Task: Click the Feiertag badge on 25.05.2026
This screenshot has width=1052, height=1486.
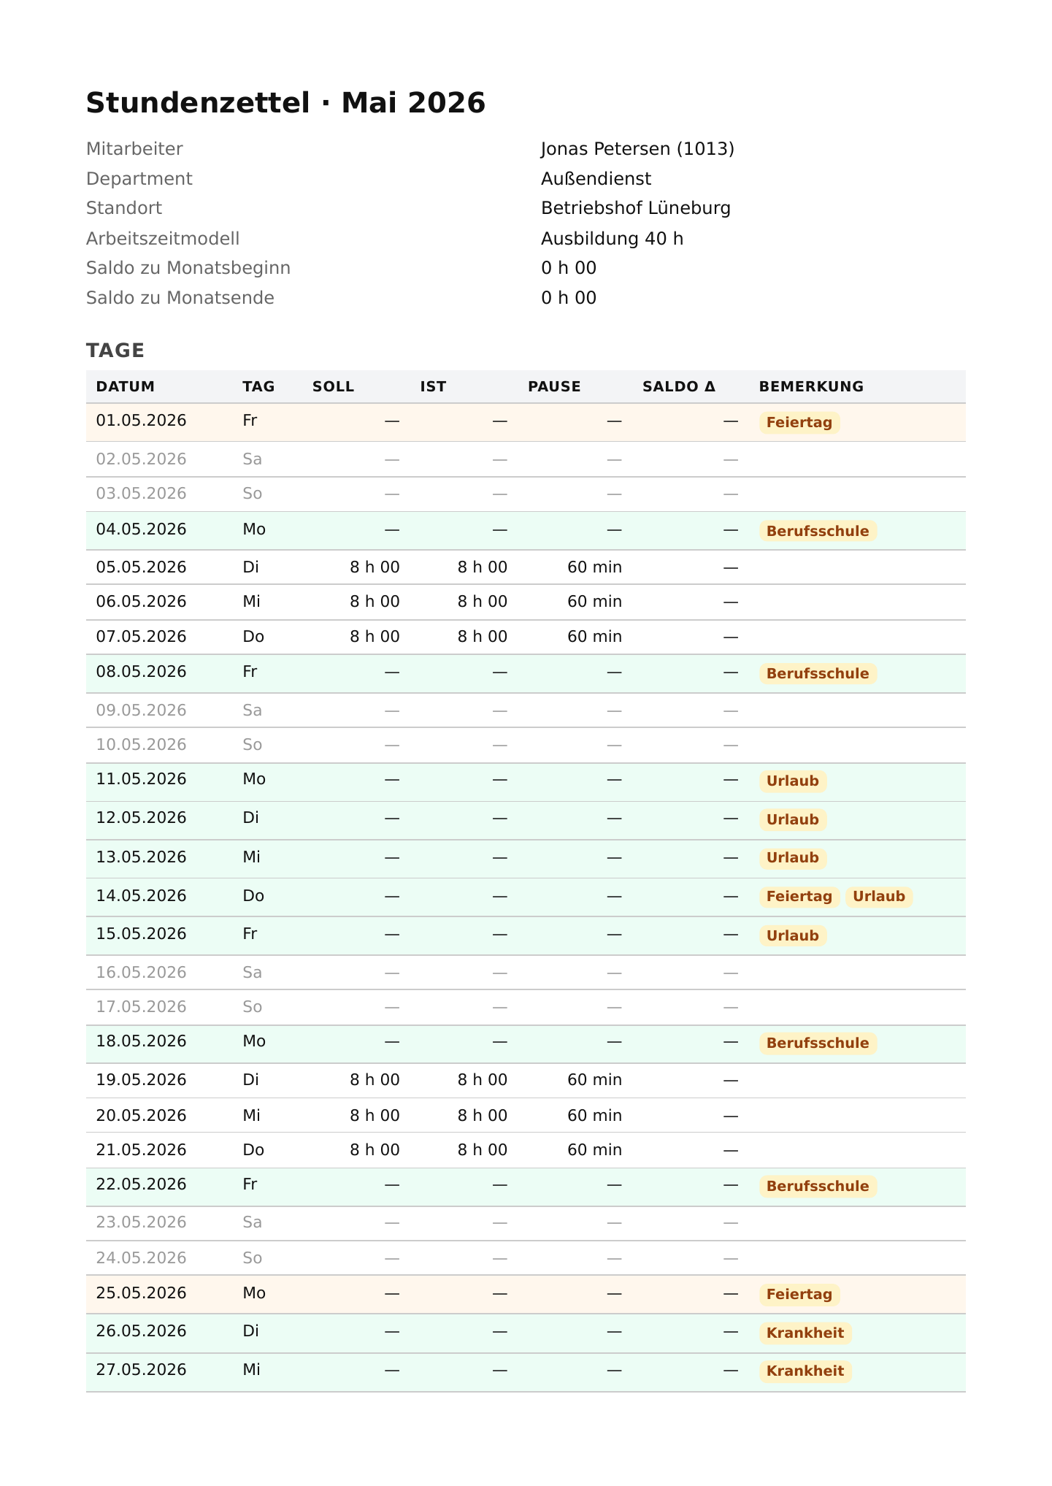Action: [x=799, y=1295]
